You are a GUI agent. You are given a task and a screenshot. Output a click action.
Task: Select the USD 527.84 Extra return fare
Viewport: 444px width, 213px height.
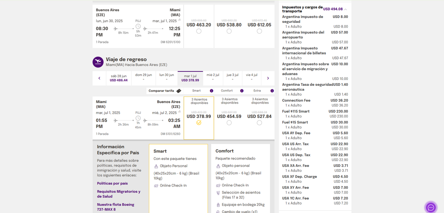tap(259, 123)
